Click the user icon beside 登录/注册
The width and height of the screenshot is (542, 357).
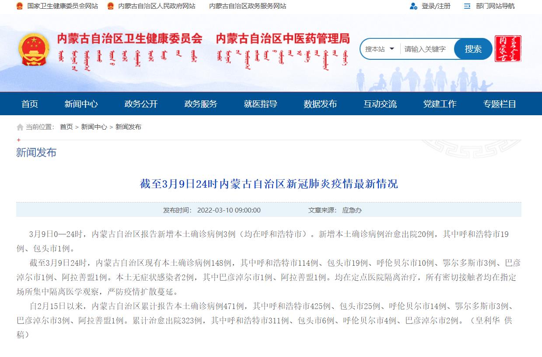413,6
